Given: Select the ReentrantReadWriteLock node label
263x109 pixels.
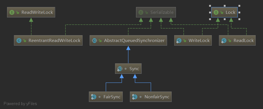Looking at the screenshot, I should [x=55, y=41].
